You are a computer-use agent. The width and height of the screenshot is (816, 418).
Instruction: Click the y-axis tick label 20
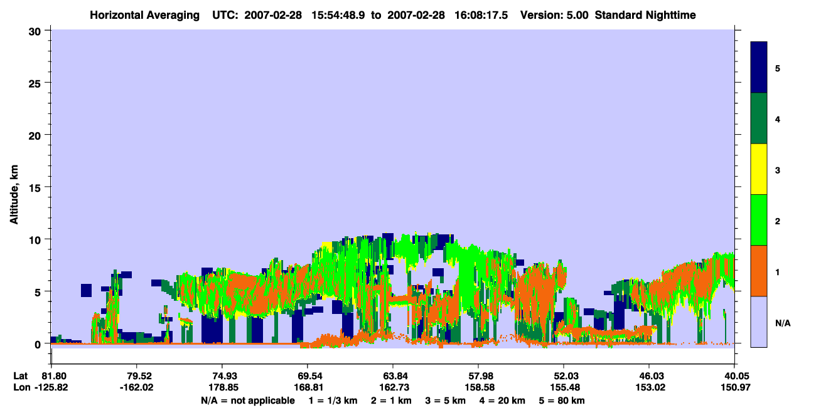pyautogui.click(x=36, y=135)
